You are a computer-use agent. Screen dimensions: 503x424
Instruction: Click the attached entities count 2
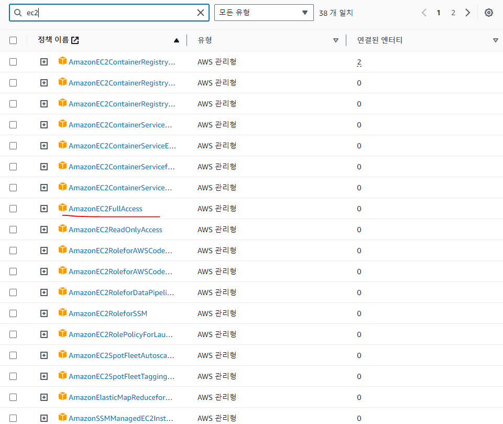click(x=359, y=62)
